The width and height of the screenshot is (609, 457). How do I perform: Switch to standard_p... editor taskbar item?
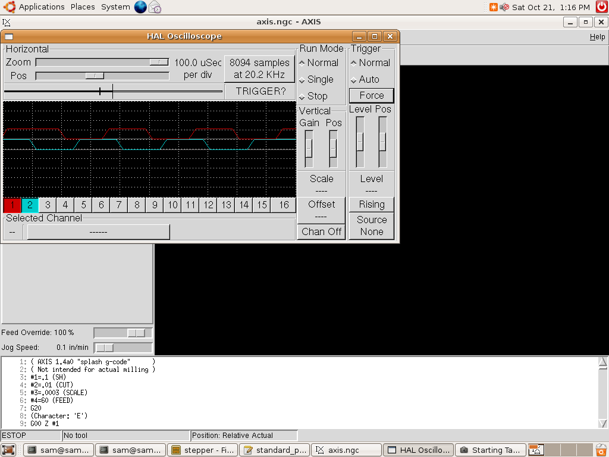[x=275, y=450]
